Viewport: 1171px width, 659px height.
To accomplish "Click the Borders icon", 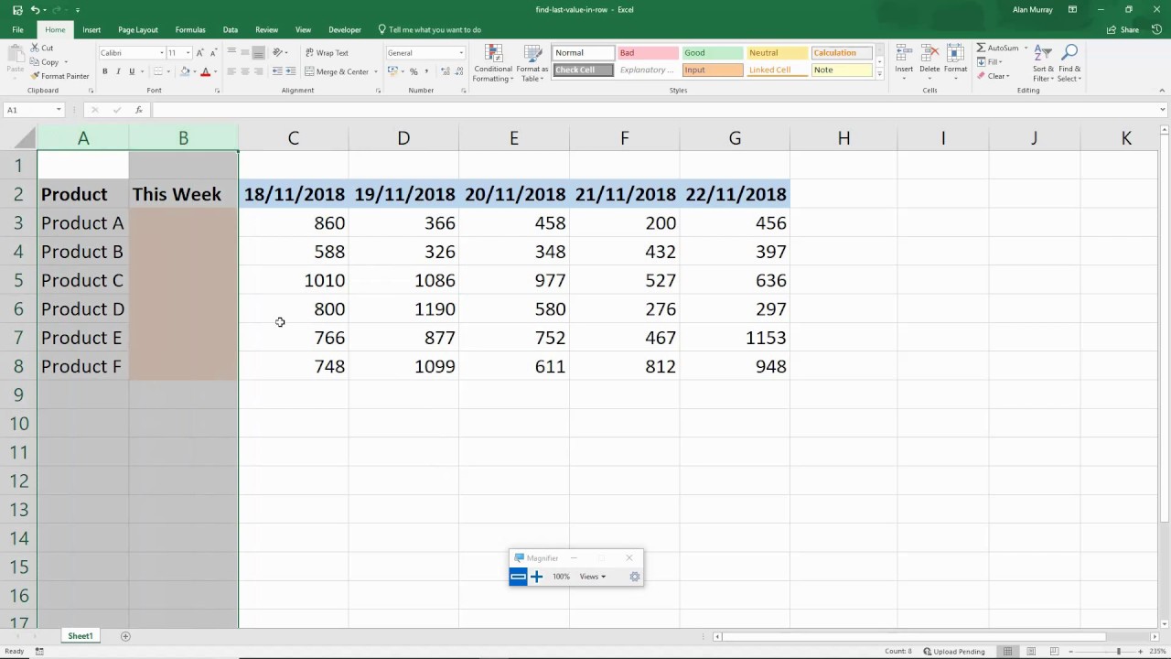I will click(157, 71).
